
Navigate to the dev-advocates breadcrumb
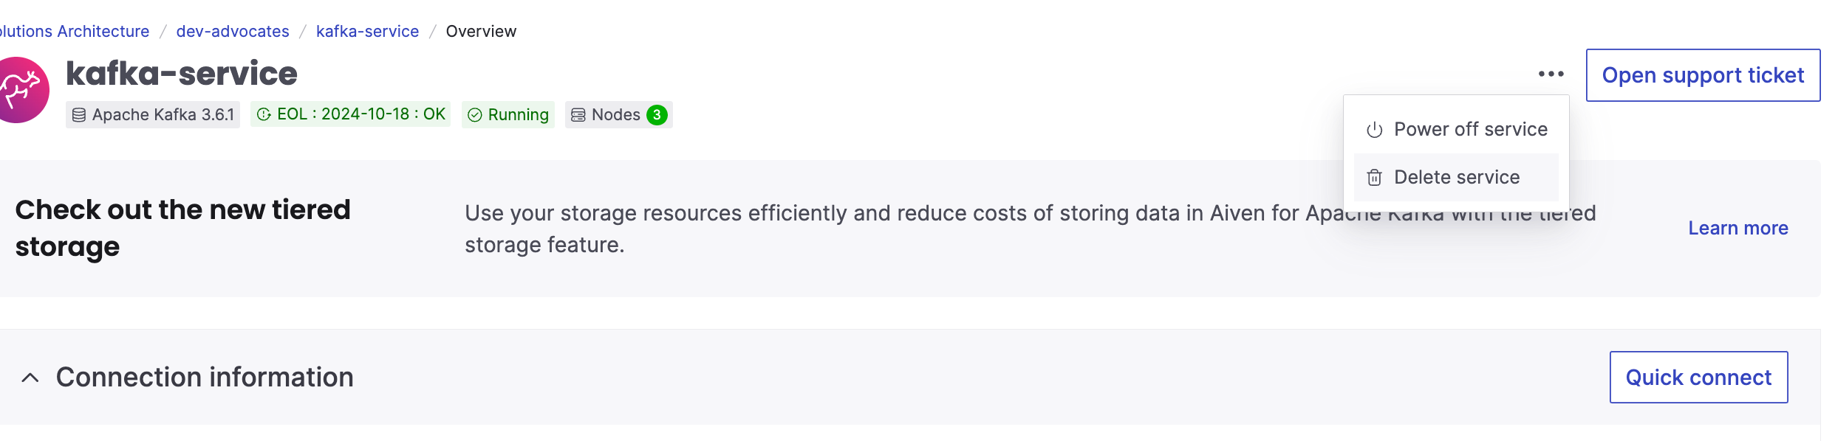(232, 31)
